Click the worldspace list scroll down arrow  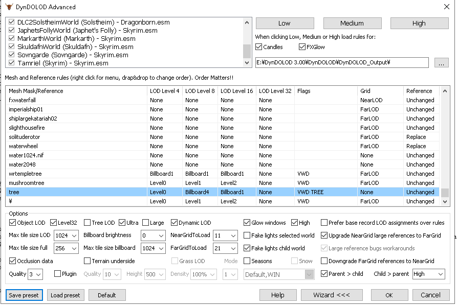[247, 62]
